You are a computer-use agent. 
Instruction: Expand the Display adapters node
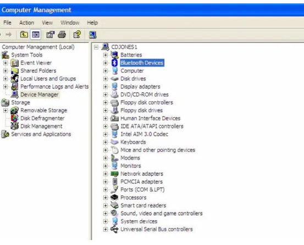pos(106,86)
